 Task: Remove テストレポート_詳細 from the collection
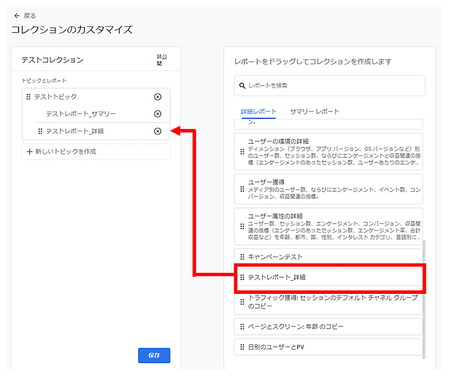click(x=157, y=131)
